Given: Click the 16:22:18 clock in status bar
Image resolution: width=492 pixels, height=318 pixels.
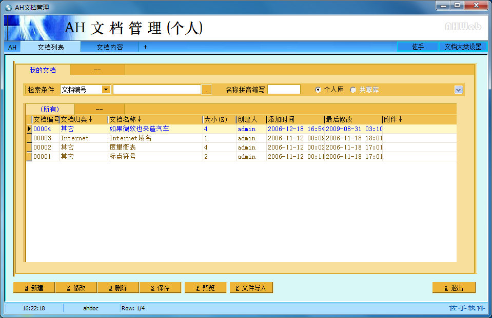Looking at the screenshot, I should point(34,308).
